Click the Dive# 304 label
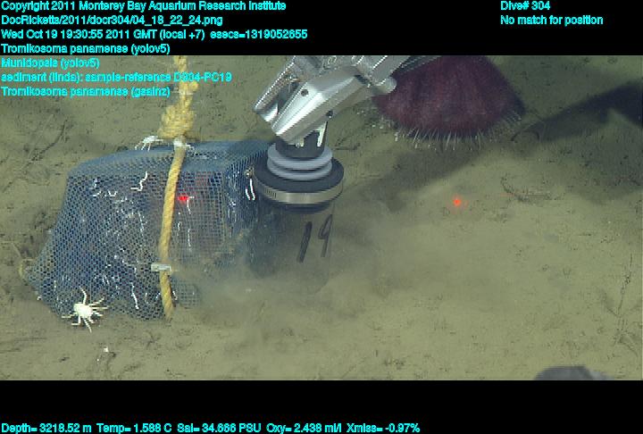 click(525, 6)
